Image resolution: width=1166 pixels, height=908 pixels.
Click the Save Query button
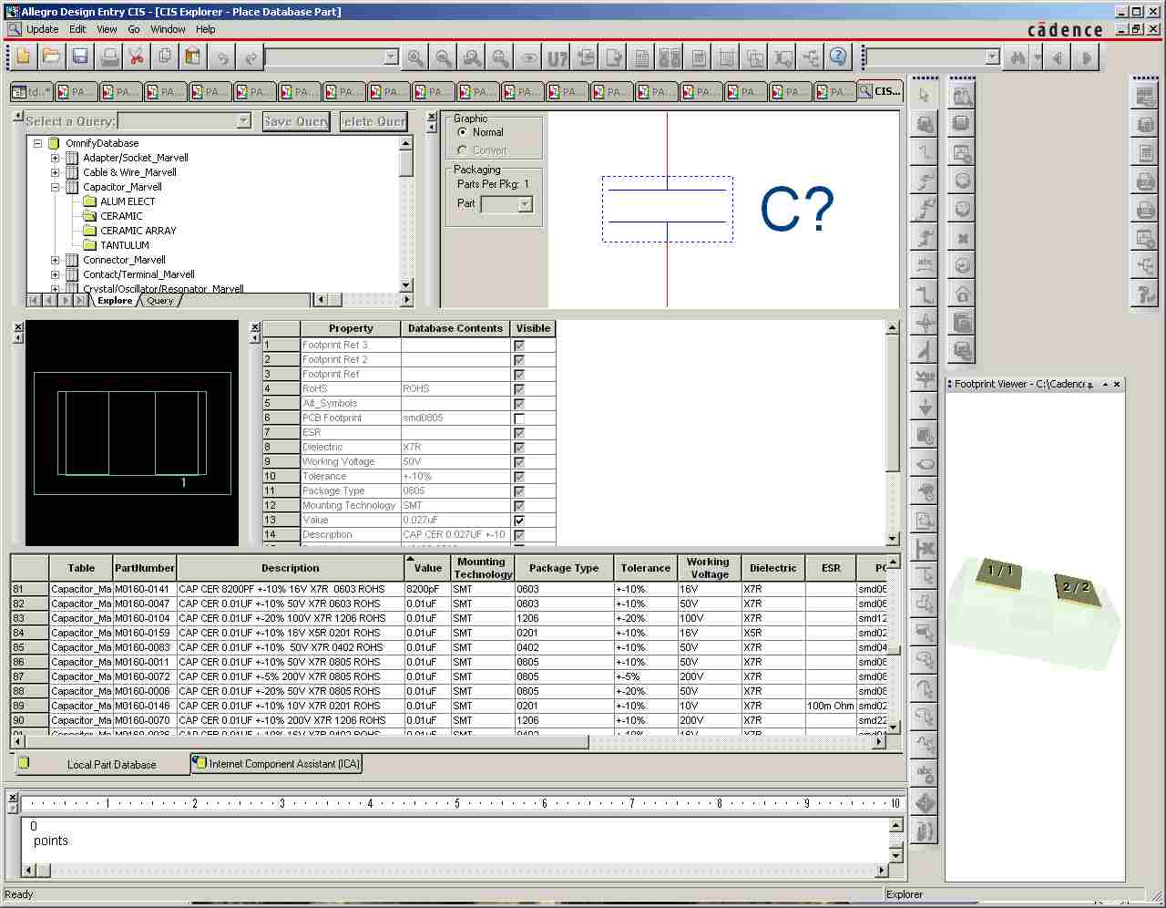click(x=295, y=120)
